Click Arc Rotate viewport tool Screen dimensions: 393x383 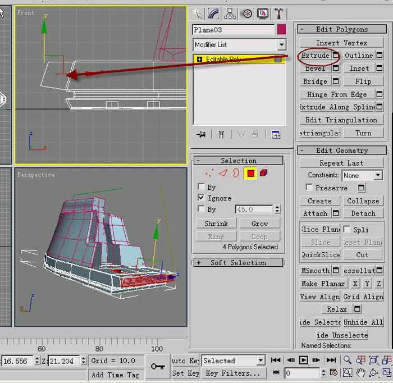coord(373,373)
